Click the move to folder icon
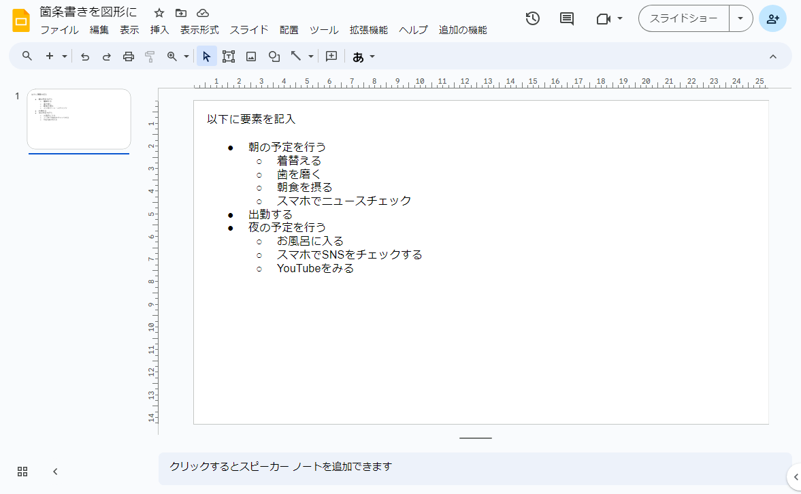The width and height of the screenshot is (801, 494). tap(181, 13)
